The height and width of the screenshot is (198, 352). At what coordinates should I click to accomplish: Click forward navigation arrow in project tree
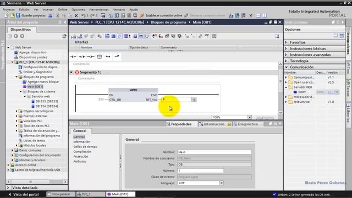[x=22, y=36]
